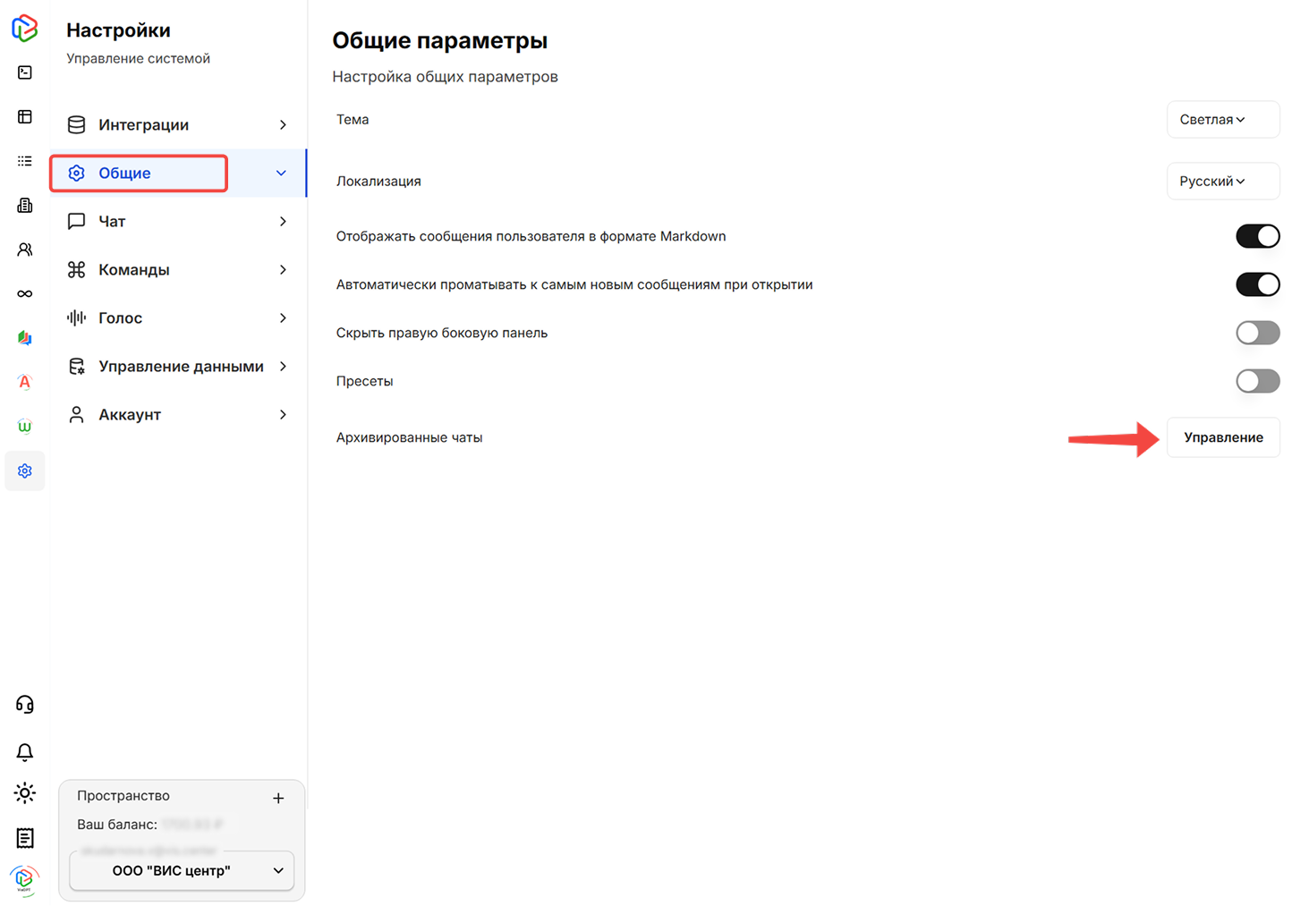This screenshot has width=1309, height=906.
Task: Select the Голос settings menu item
Action: click(176, 318)
